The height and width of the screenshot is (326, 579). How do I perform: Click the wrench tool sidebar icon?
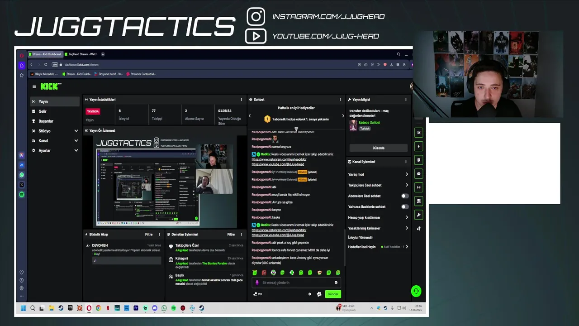tap(419, 215)
